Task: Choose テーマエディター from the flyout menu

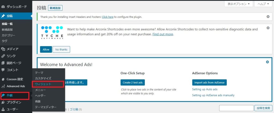Action: pos(45,107)
